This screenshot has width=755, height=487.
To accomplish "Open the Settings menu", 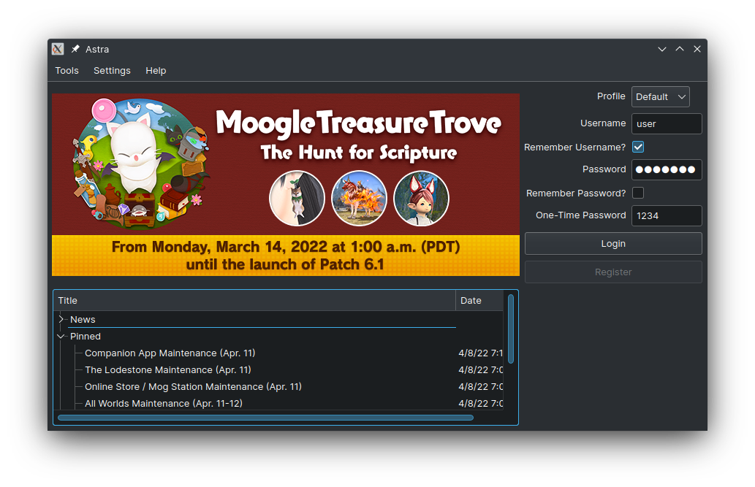I will (112, 71).
